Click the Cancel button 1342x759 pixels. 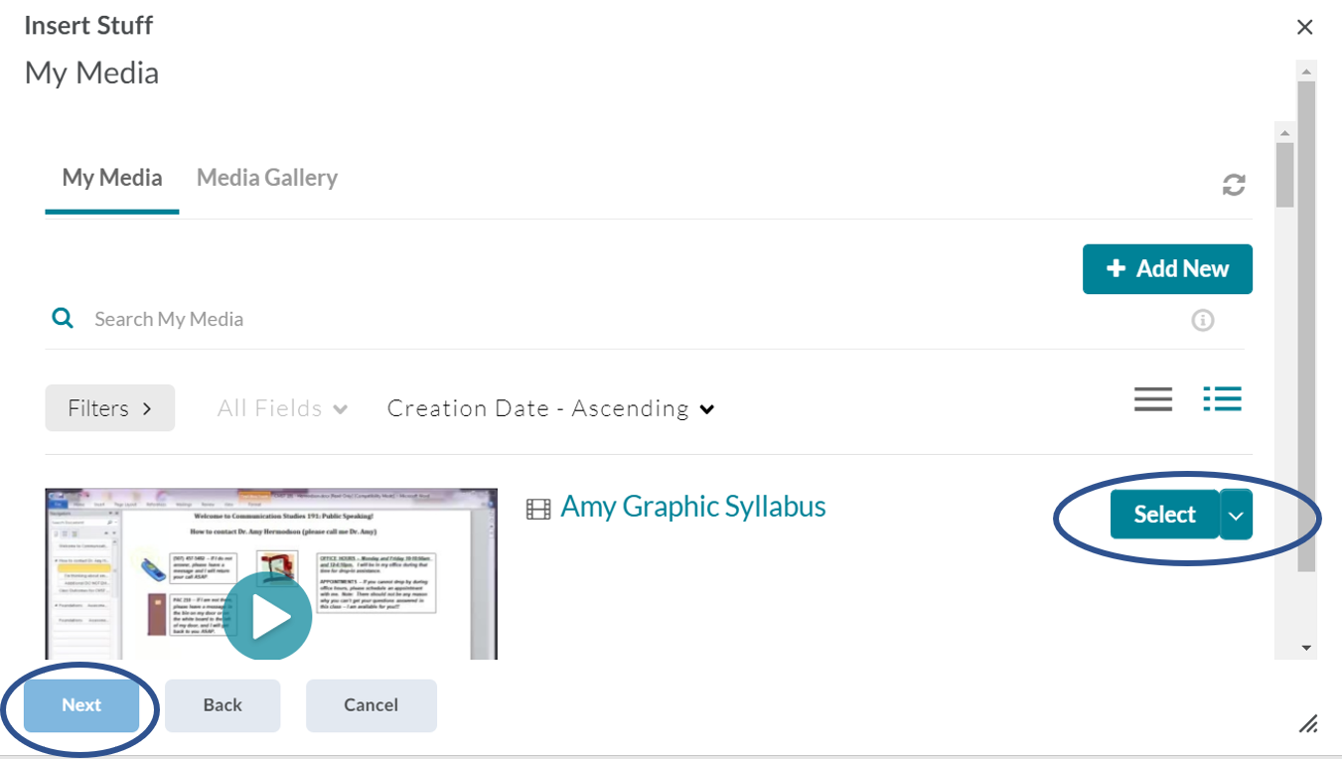tap(371, 705)
